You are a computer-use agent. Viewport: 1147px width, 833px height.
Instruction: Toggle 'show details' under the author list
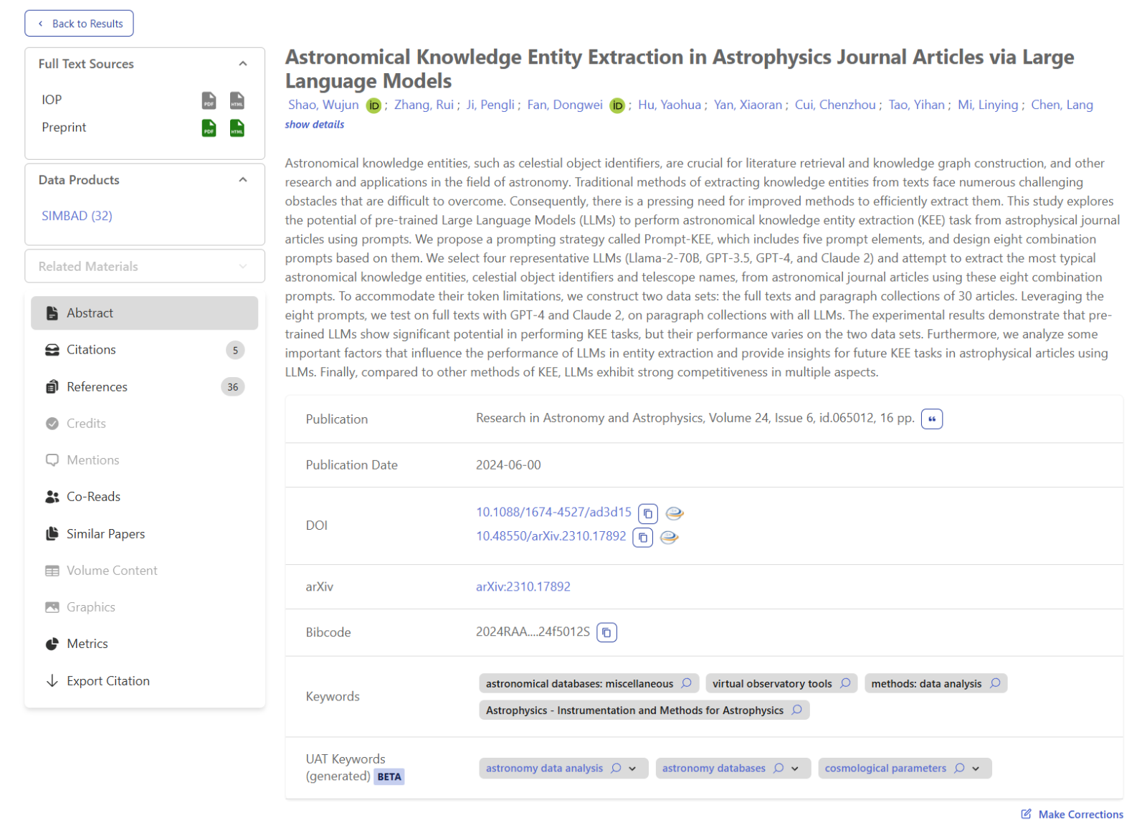pos(315,125)
